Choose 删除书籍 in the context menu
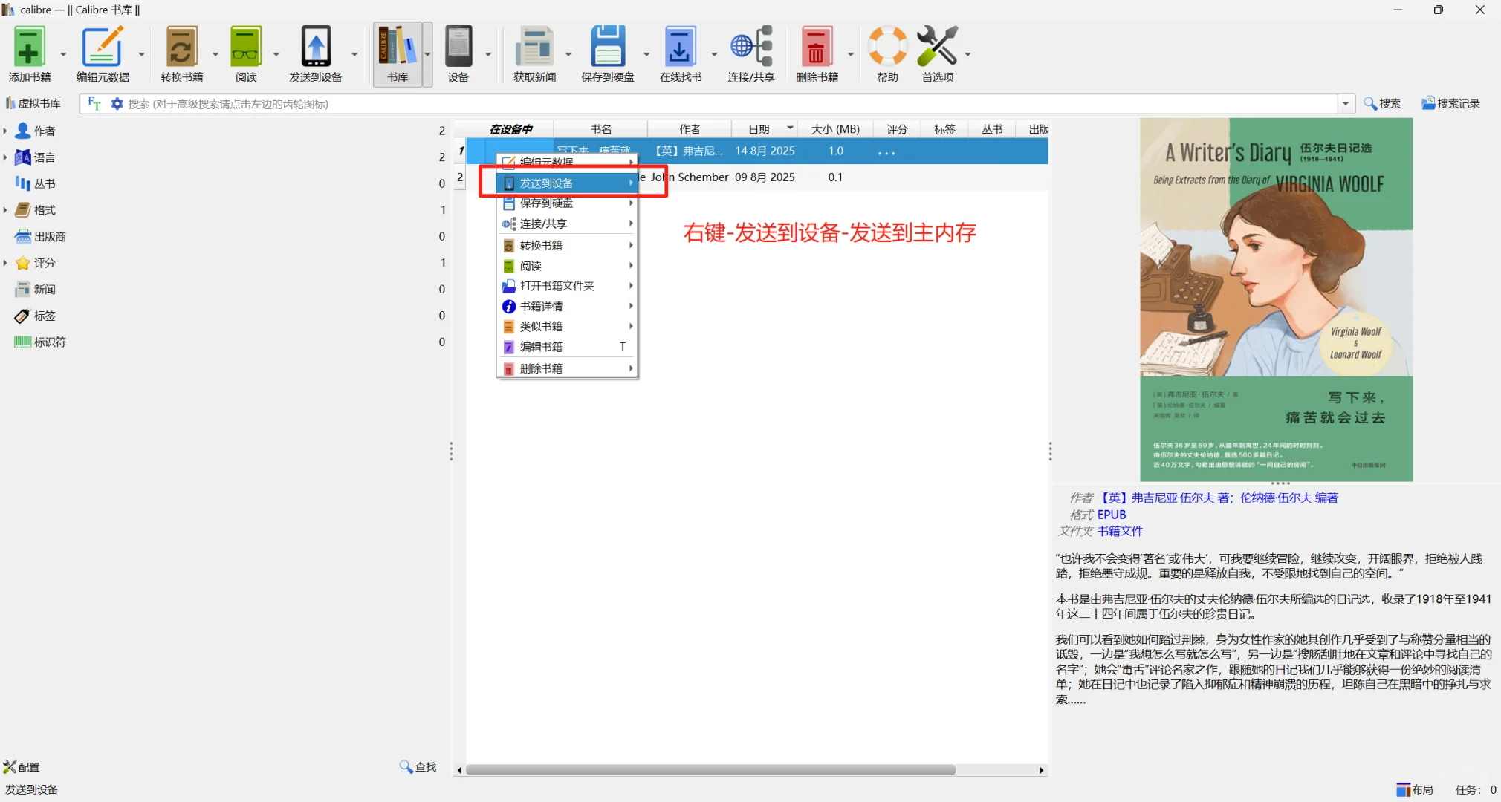1501x802 pixels. 568,368
